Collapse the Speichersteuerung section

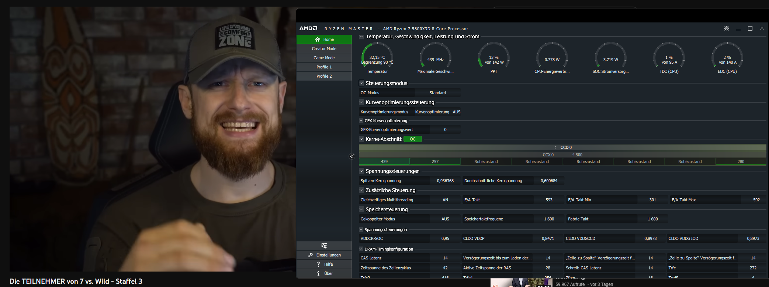click(361, 209)
